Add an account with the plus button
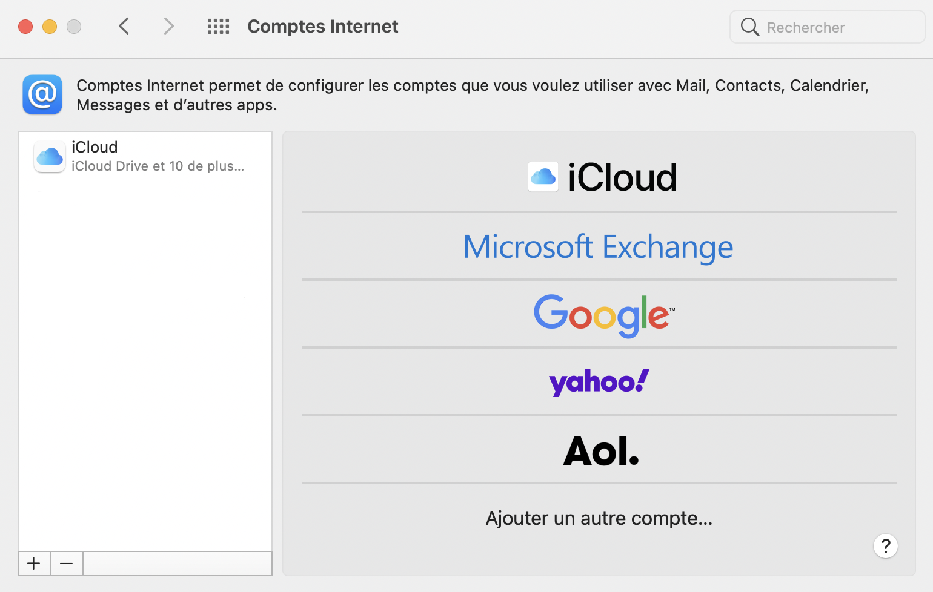The height and width of the screenshot is (592, 933). point(34,564)
